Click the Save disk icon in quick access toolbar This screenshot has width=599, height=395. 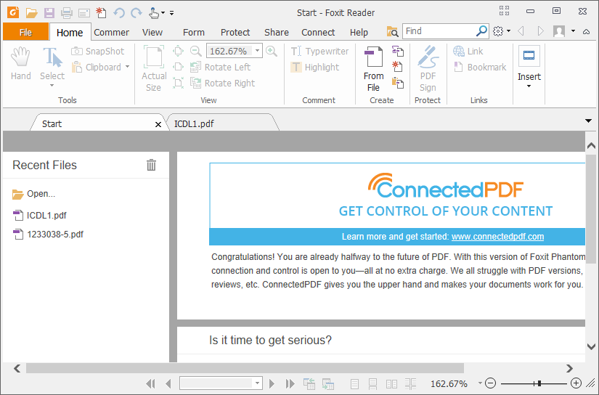tap(49, 13)
